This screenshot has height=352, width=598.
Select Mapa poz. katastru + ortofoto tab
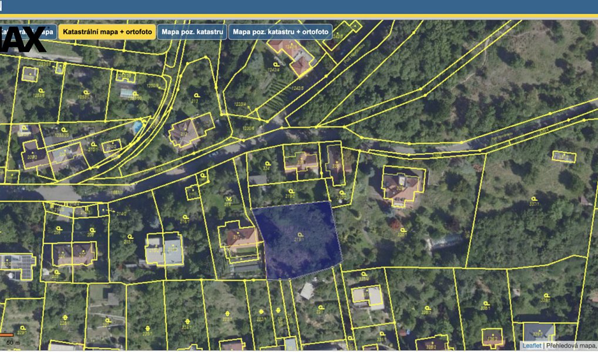coord(280,32)
